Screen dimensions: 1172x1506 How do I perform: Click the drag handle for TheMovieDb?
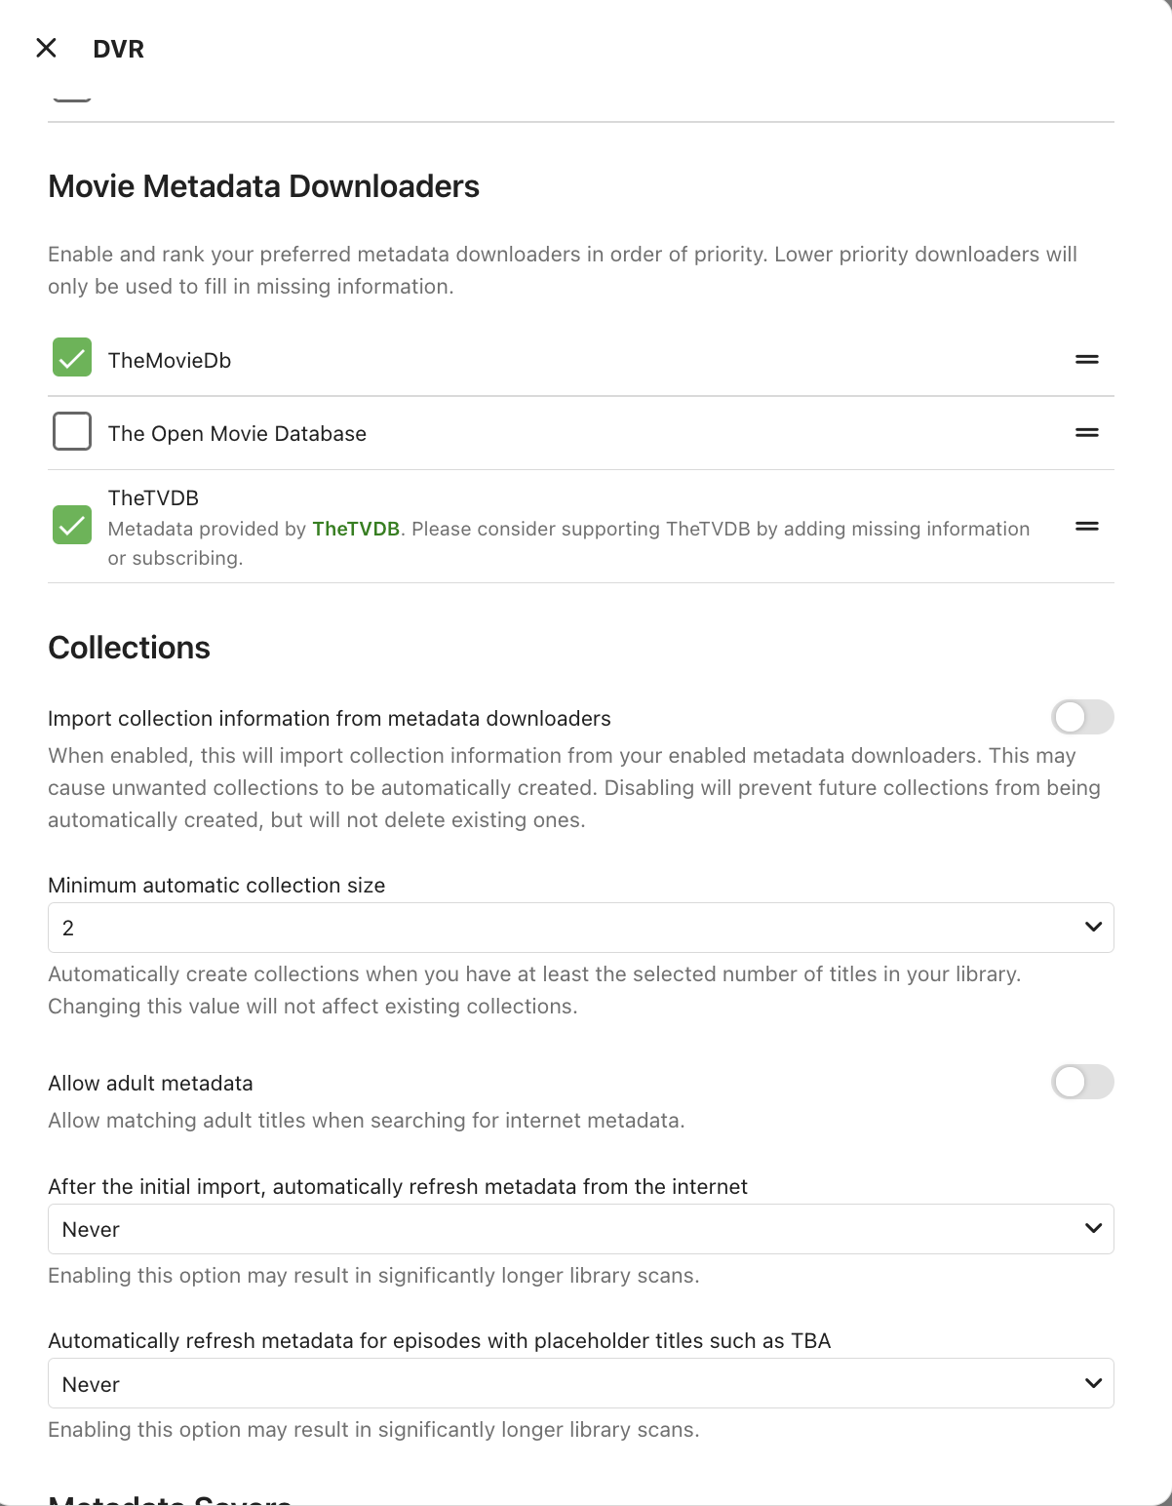1086,360
